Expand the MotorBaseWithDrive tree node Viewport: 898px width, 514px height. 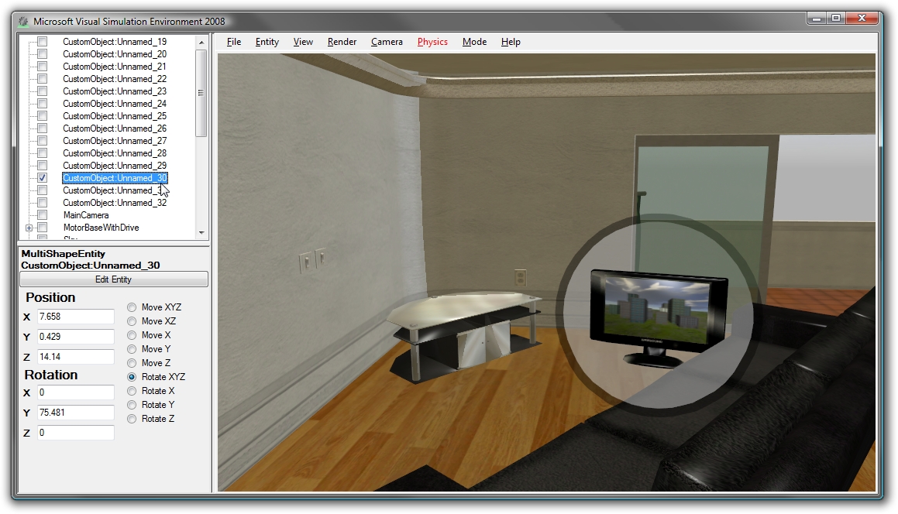click(28, 227)
